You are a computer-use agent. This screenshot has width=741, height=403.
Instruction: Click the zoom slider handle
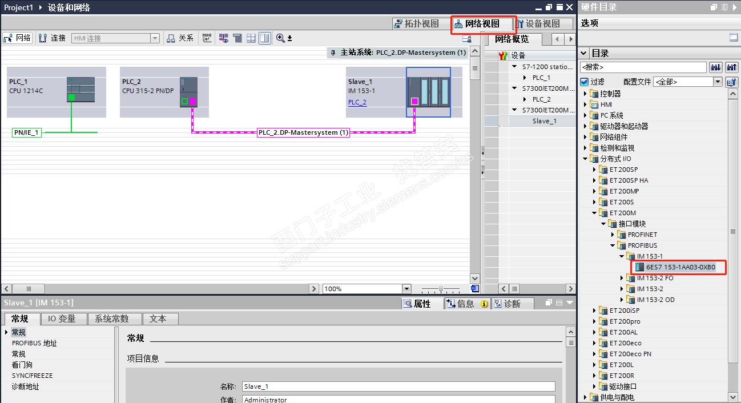coord(440,289)
